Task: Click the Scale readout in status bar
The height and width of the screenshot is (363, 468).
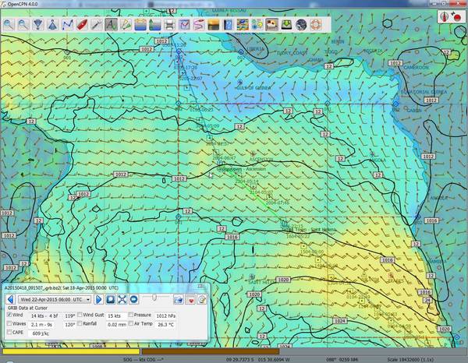Action: pos(411,359)
